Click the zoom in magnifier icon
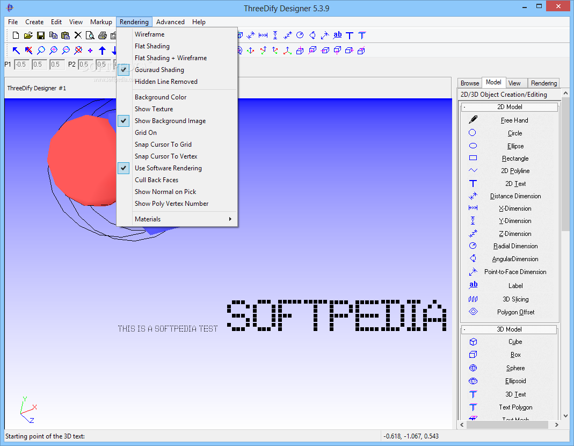 54,50
